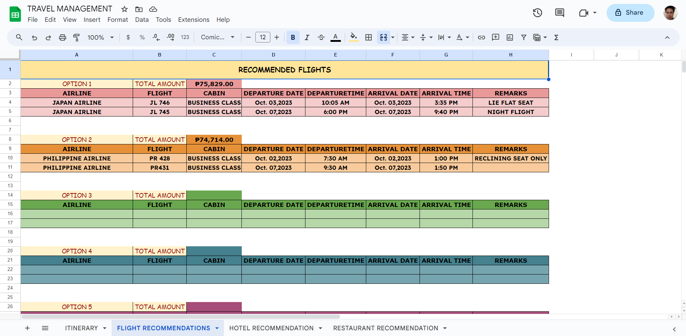Open the Insert menu
Viewport: 686px width, 336px height.
tap(92, 20)
